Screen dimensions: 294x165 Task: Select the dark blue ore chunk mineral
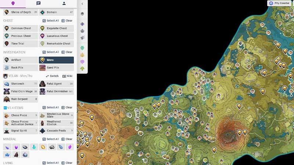coord(25,147)
